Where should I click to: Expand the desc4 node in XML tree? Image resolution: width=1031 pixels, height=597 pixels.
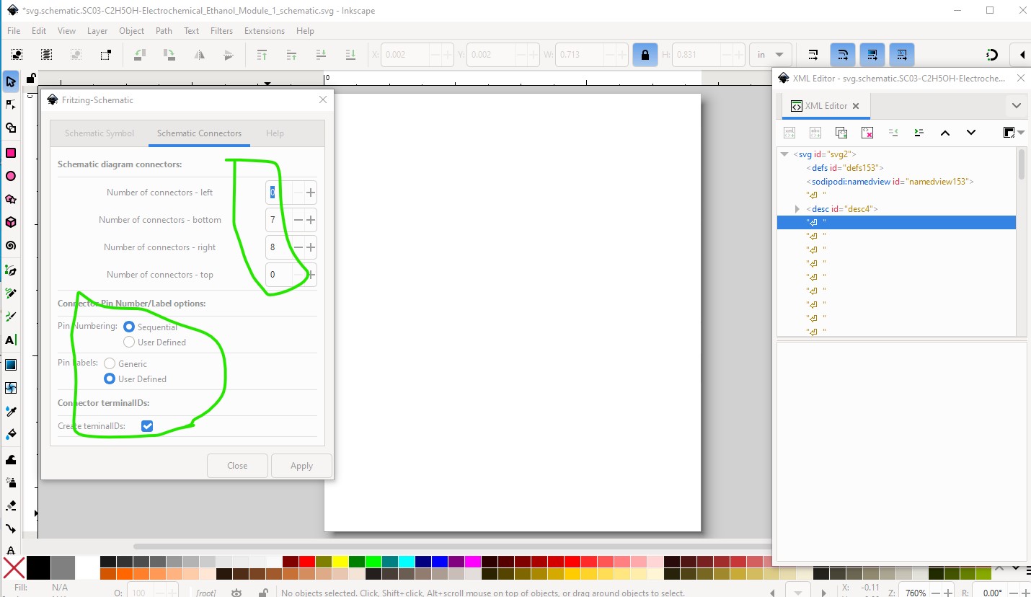pos(797,209)
